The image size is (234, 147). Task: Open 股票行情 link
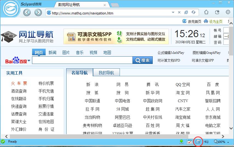(46, 106)
